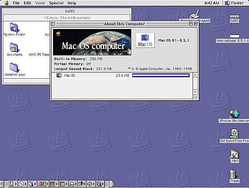Viewport: 249px width, 188px height.
Task: Open the File Sharing folder Control Strip module
Action: click(32, 184)
